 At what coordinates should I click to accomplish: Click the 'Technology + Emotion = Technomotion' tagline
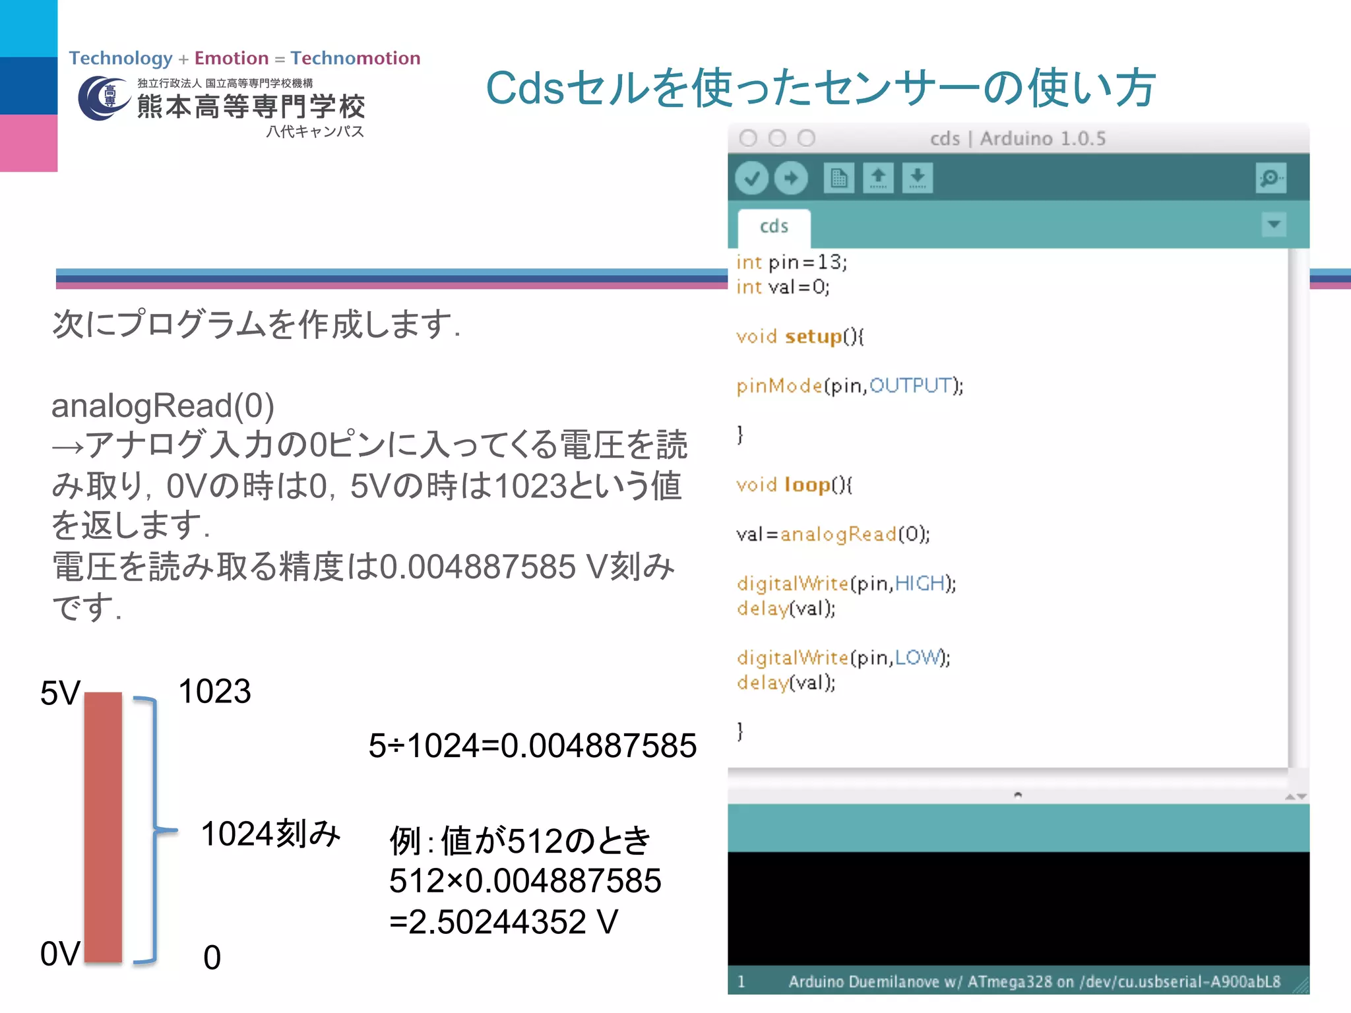[245, 59]
